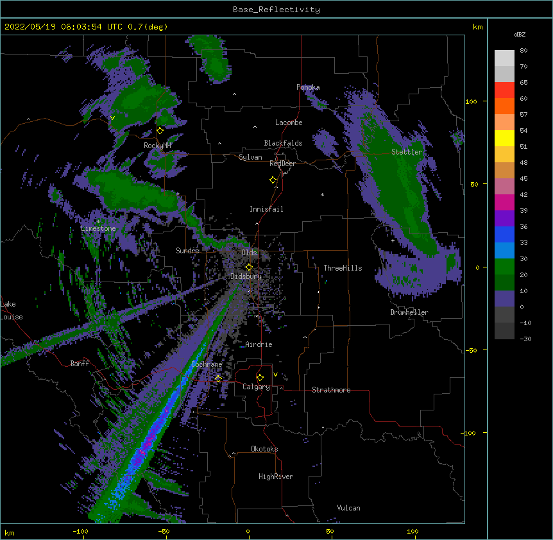
Task: Click the Limestone label
Action: tap(98, 228)
